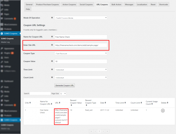Switch to Social Coupons tab

[x=86, y=4]
